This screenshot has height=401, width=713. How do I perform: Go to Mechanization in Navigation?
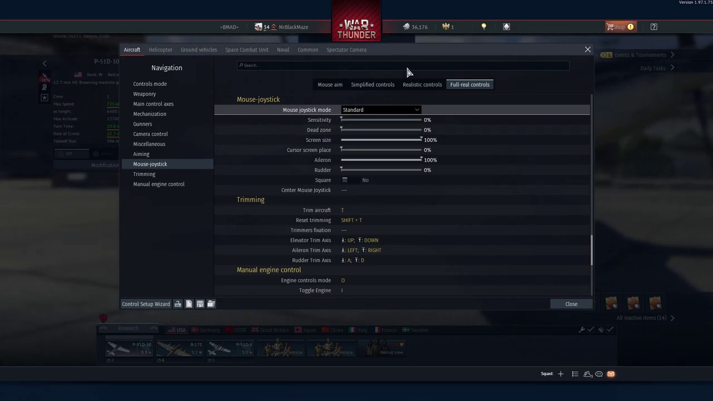click(x=149, y=114)
